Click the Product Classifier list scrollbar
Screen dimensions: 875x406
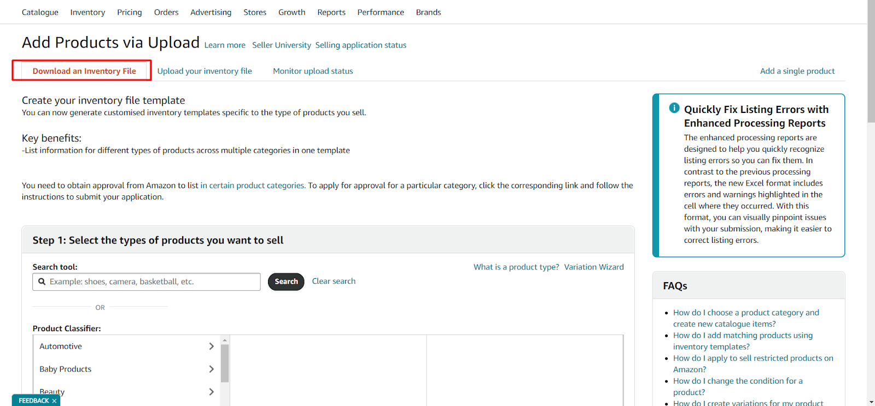[x=225, y=363]
